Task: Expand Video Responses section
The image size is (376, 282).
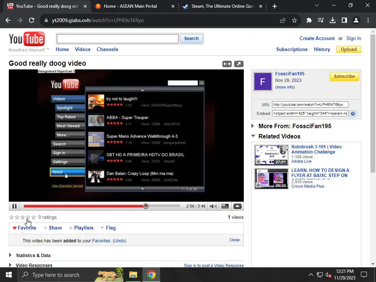Action: pos(10,265)
